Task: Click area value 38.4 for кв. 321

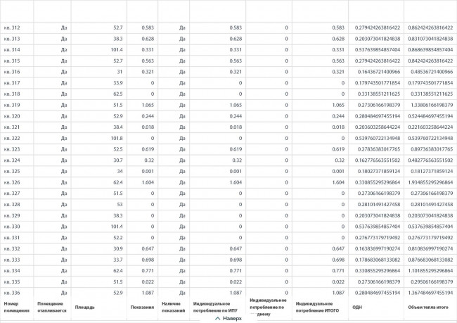Action: tap(118, 127)
